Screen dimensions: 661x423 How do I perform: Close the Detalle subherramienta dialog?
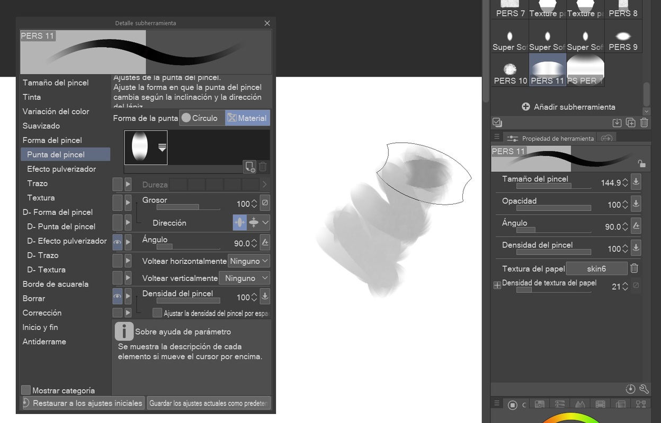[x=267, y=23]
